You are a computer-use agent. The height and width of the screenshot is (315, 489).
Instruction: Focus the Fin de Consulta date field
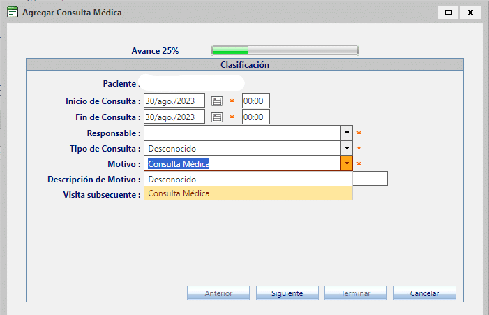174,117
